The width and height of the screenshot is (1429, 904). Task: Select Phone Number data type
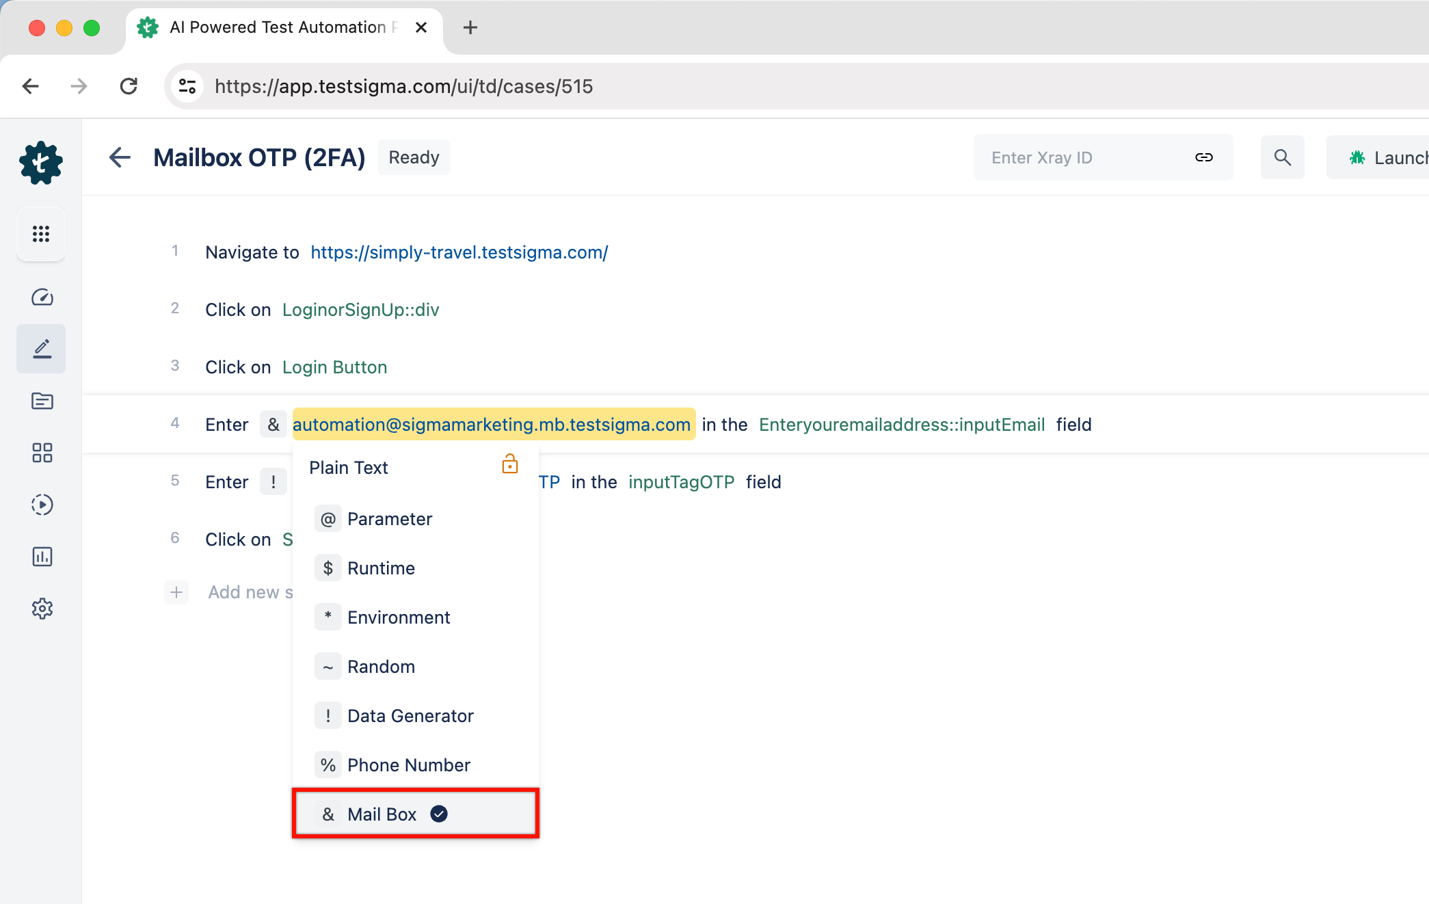tap(416, 765)
